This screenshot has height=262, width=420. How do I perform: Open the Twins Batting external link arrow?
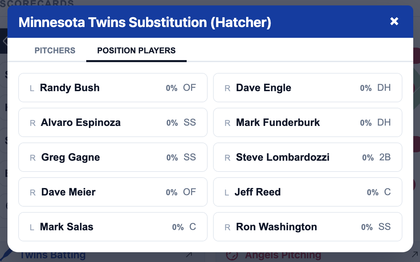(x=190, y=255)
